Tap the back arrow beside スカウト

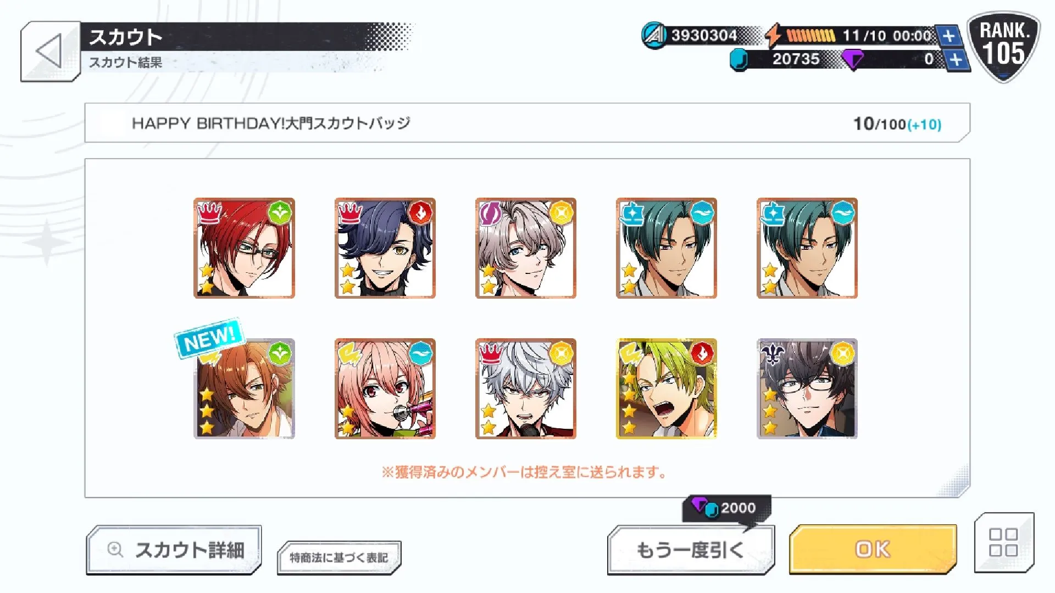(50, 52)
